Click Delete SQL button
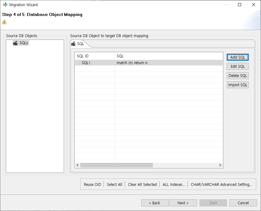Viewport: 261px width, 211px height. [x=237, y=76]
